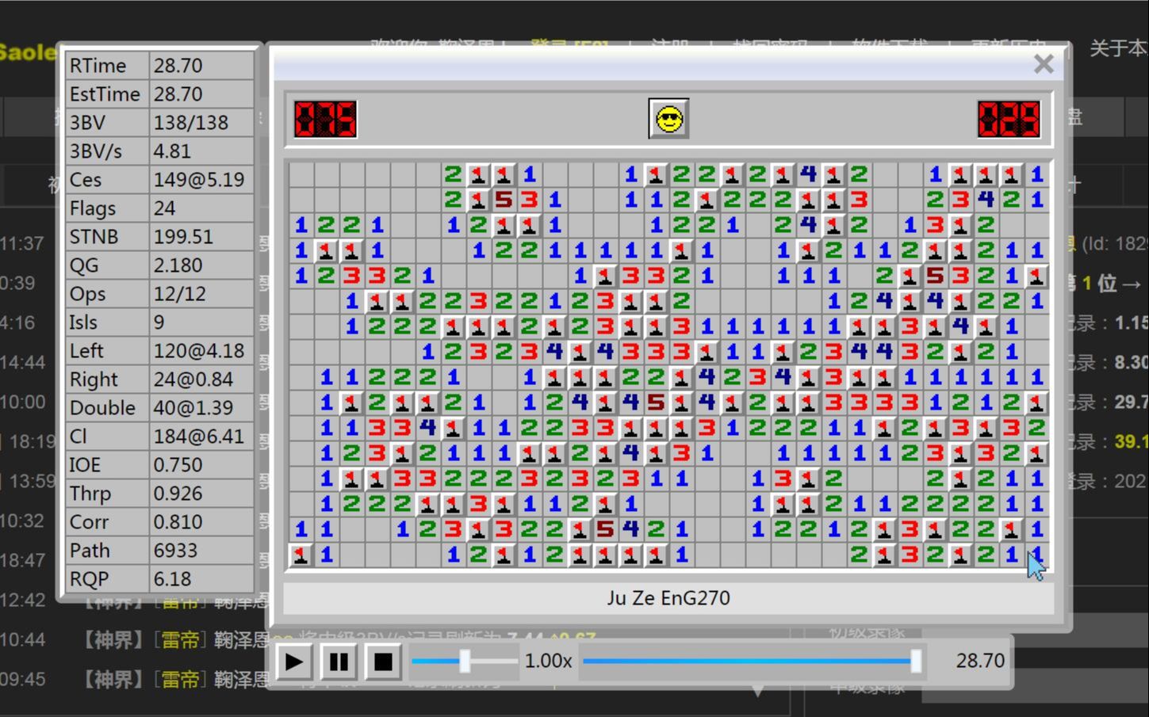Click the sunglasses smiley face button
The height and width of the screenshot is (717, 1149).
pyautogui.click(x=668, y=119)
